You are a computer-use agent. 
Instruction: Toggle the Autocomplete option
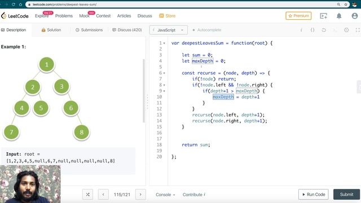point(207,30)
